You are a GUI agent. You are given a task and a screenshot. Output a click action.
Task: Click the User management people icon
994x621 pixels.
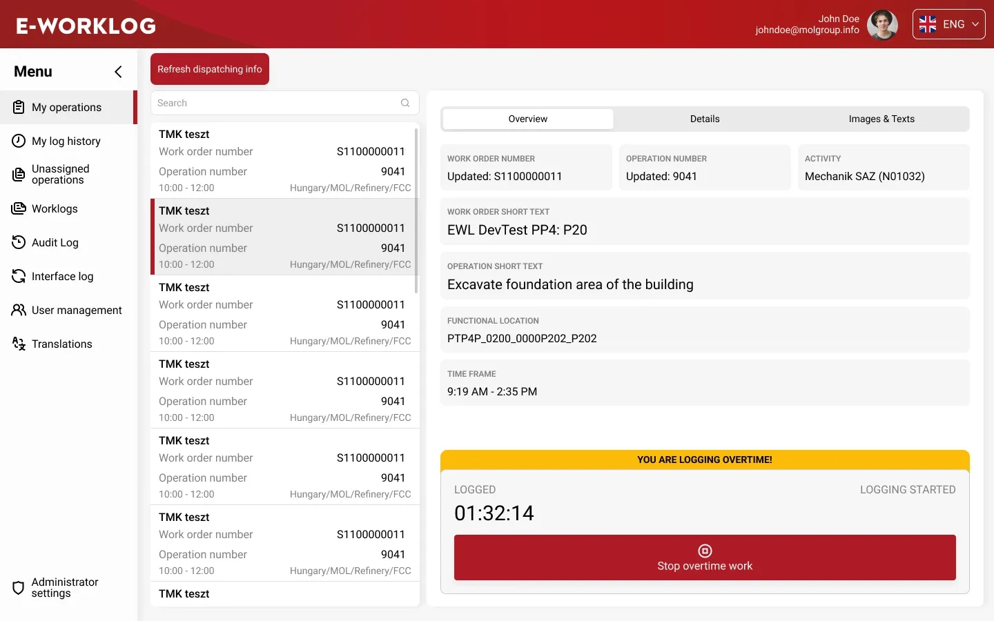coord(19,310)
